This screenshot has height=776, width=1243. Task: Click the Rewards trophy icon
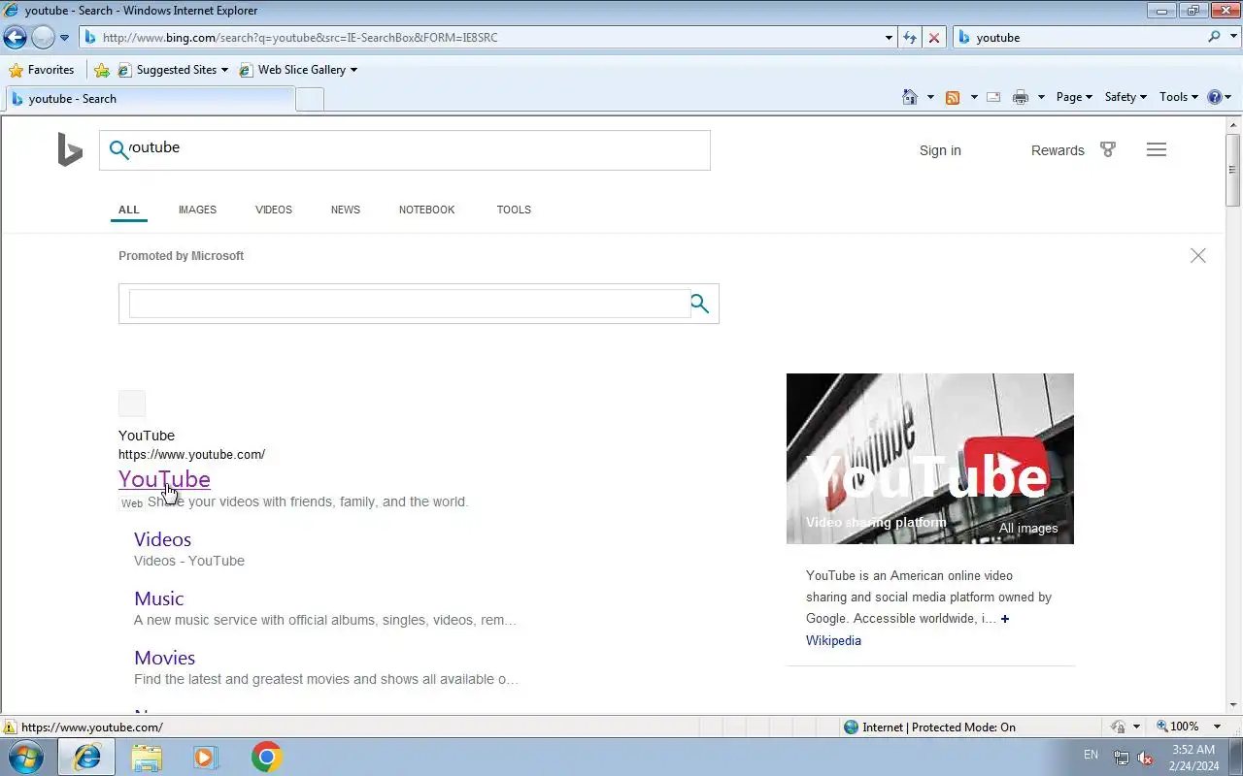(1108, 149)
